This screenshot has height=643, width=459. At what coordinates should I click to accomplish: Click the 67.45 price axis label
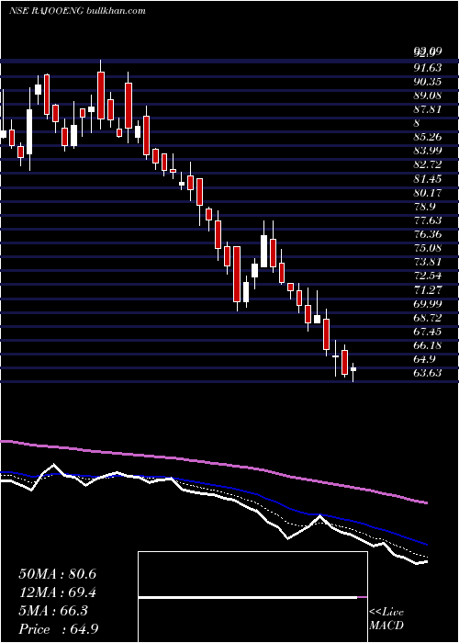(x=427, y=332)
